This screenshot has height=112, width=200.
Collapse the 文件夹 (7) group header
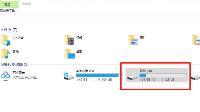9,30
